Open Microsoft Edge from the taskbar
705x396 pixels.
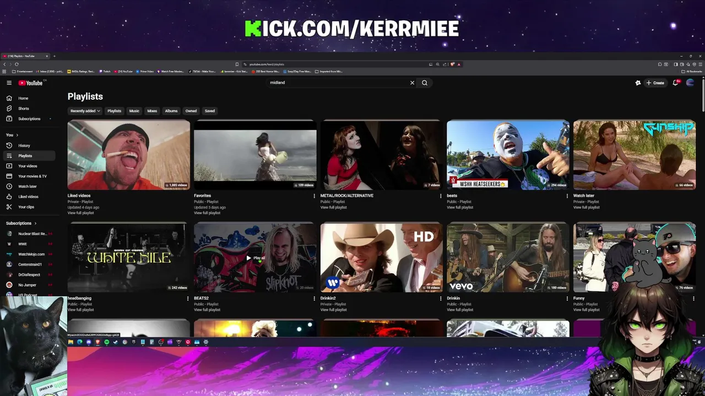[79, 342]
